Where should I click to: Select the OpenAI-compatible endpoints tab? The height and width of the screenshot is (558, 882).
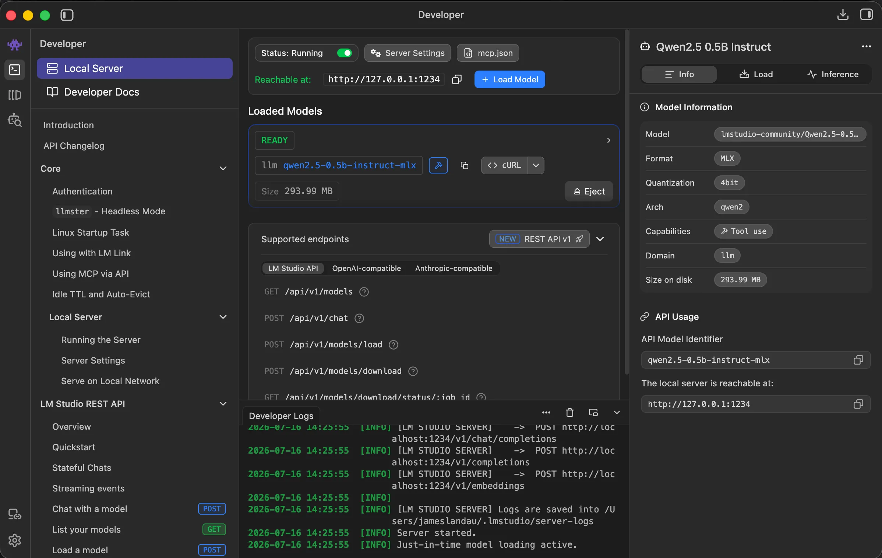[x=366, y=268]
